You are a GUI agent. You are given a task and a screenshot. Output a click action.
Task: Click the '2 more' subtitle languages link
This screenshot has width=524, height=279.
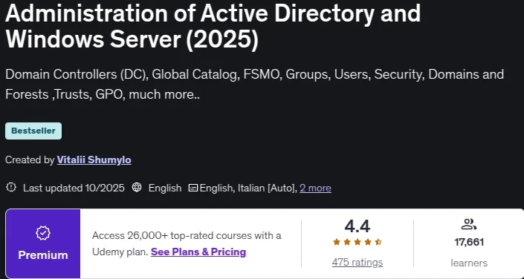click(315, 188)
